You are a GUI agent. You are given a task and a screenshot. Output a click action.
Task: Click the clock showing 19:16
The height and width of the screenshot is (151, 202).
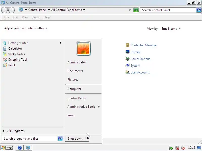point(191,148)
